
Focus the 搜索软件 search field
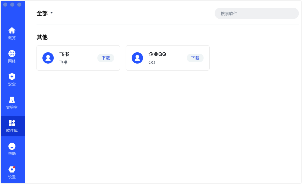tap(257, 14)
